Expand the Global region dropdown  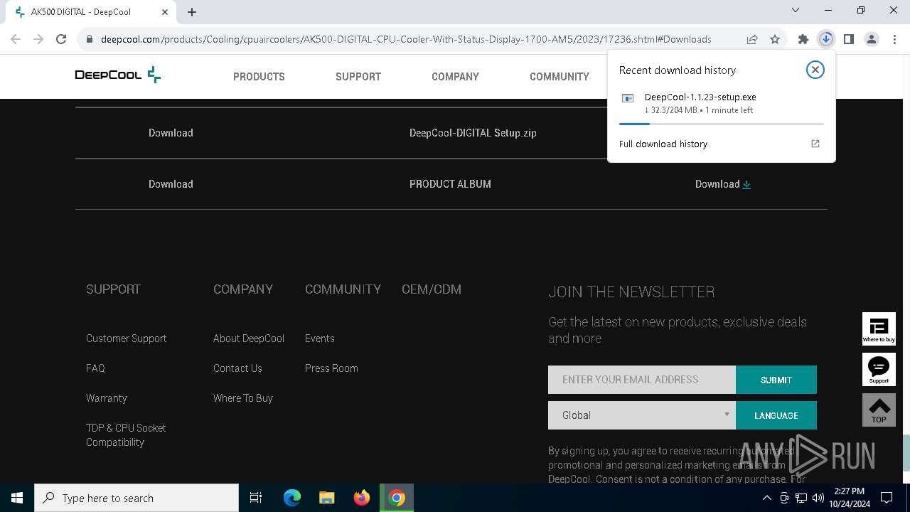642,415
